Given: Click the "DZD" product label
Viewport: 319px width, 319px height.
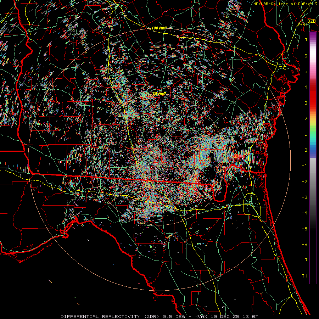Looking at the screenshot, I should coord(311,21).
